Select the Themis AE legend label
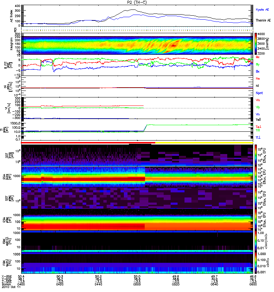This screenshot has height=292, width=274. click(x=263, y=20)
